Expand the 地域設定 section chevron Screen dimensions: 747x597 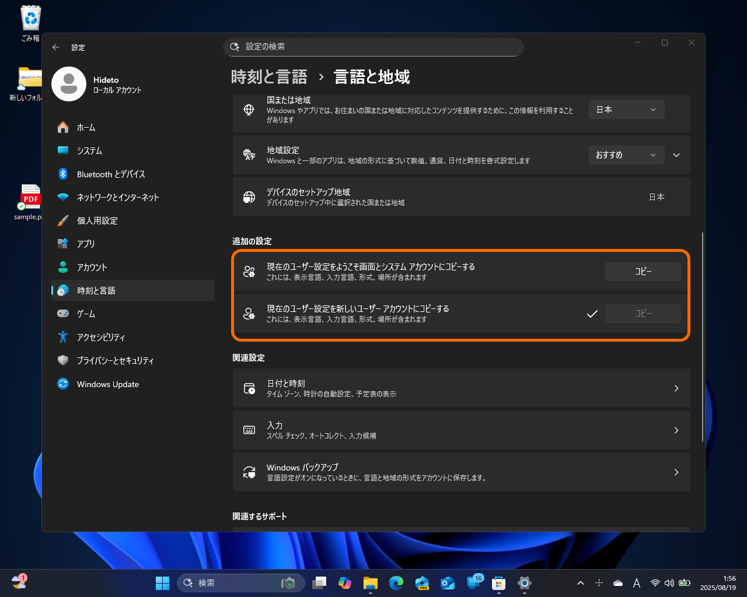(676, 154)
